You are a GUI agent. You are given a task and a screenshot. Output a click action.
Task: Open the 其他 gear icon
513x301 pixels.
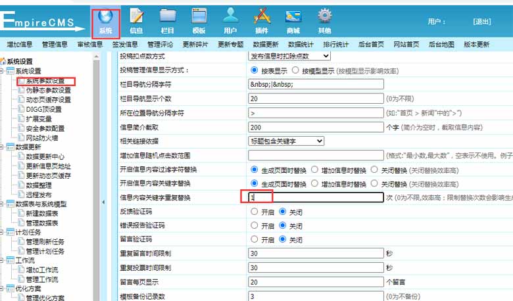(324, 16)
